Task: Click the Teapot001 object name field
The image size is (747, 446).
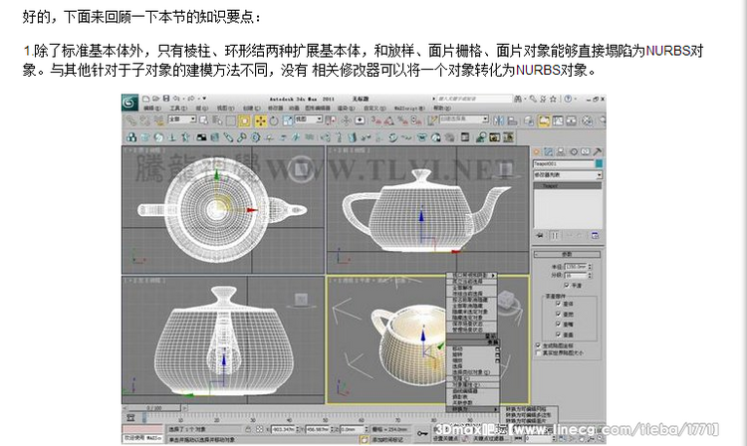Action: coord(563,163)
